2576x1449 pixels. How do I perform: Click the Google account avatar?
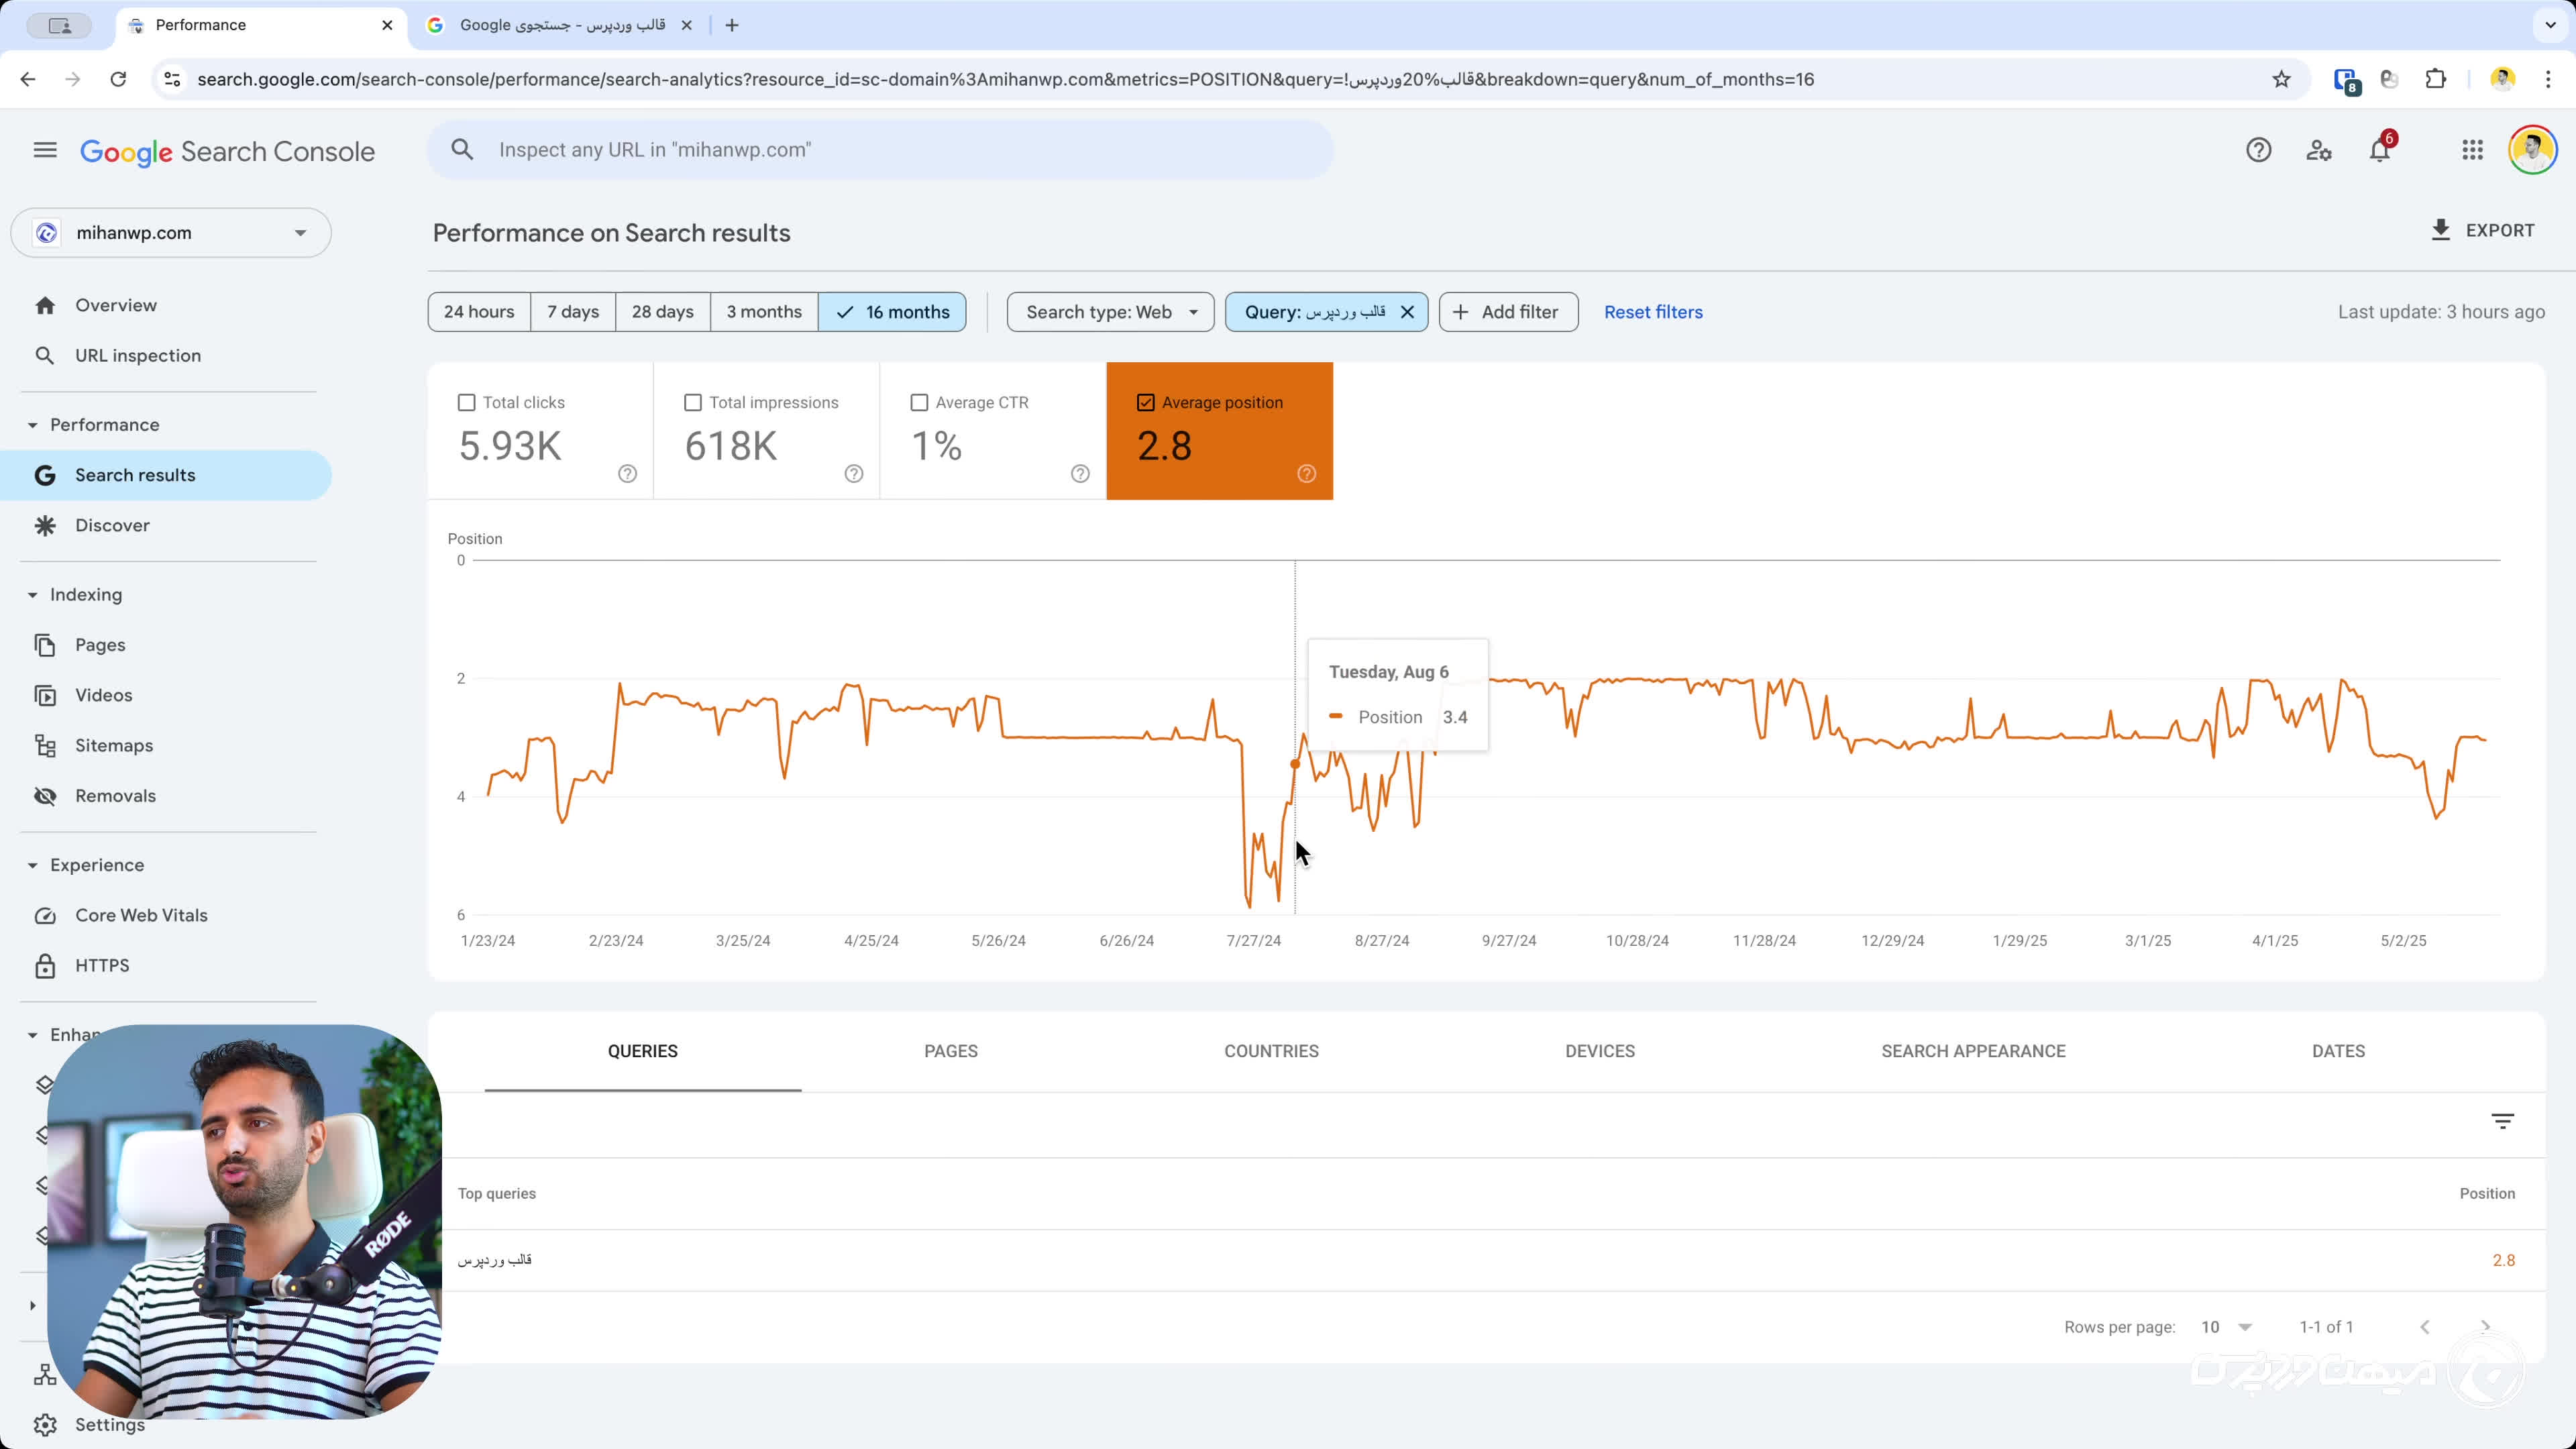[x=2532, y=150]
